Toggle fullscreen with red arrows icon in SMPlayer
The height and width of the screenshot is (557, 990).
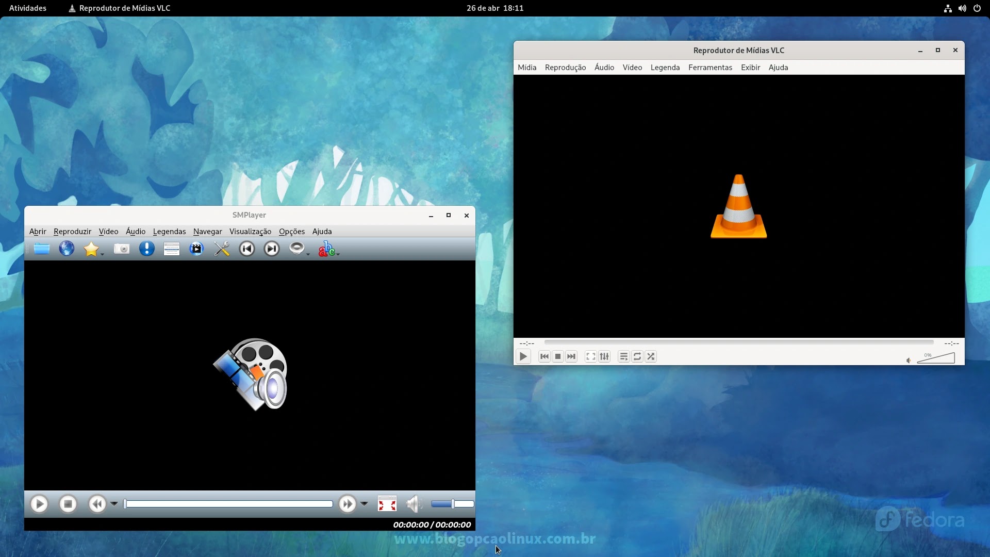point(387,504)
